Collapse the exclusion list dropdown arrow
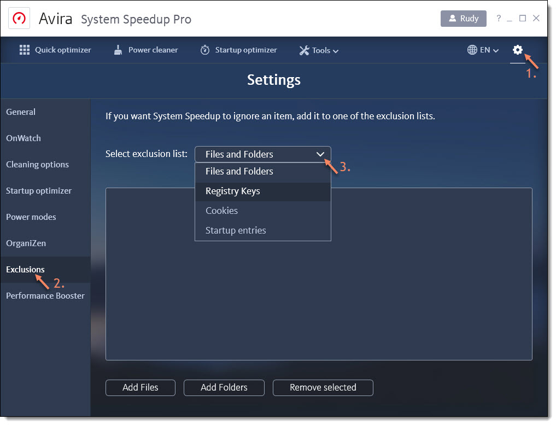Image resolution: width=556 pixels, height=425 pixels. [320, 154]
